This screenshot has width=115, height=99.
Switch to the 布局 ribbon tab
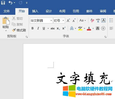click(x=62, y=11)
